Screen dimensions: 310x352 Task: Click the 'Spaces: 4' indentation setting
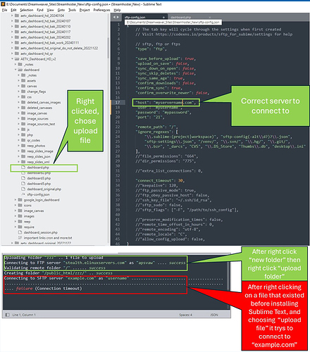[185, 315]
